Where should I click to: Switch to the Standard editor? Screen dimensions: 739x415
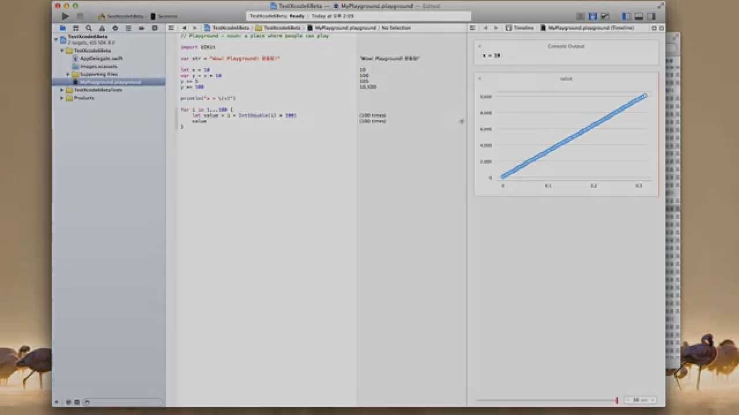(581, 16)
